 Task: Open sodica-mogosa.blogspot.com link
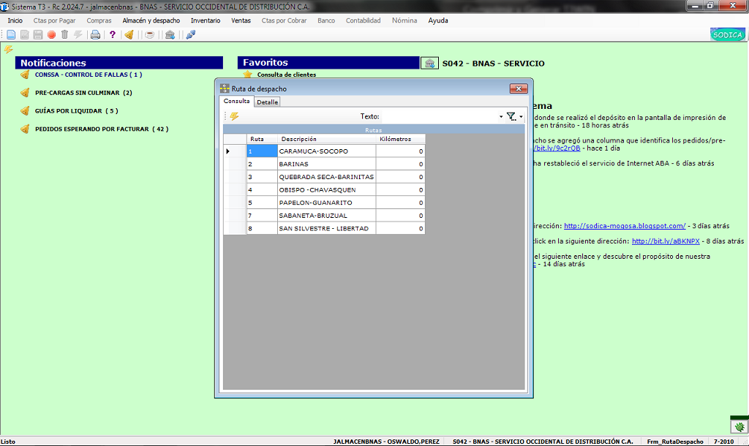point(625,226)
